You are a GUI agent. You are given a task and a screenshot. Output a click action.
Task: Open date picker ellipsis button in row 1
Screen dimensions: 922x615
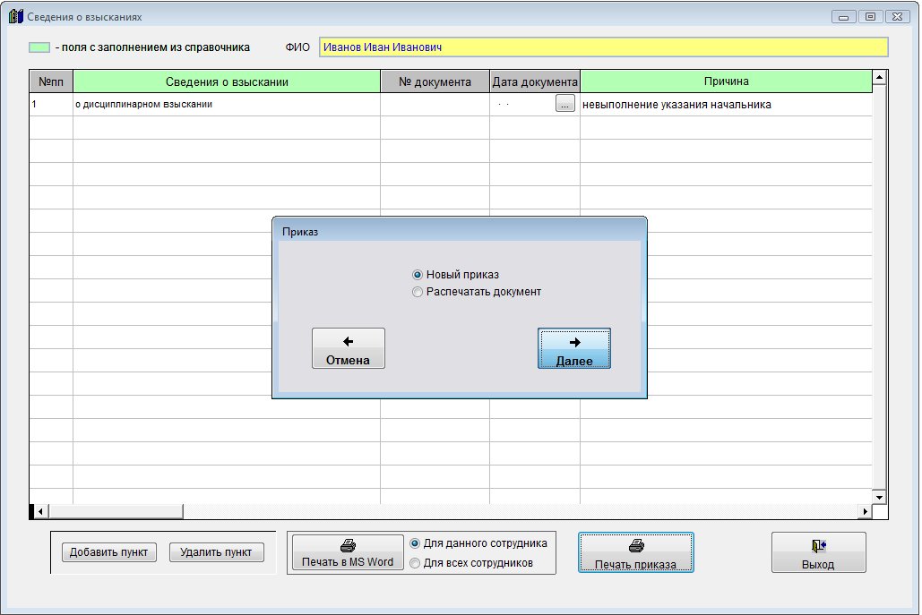[564, 105]
